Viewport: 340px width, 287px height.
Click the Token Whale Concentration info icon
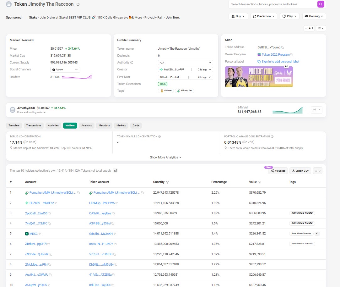click(159, 136)
